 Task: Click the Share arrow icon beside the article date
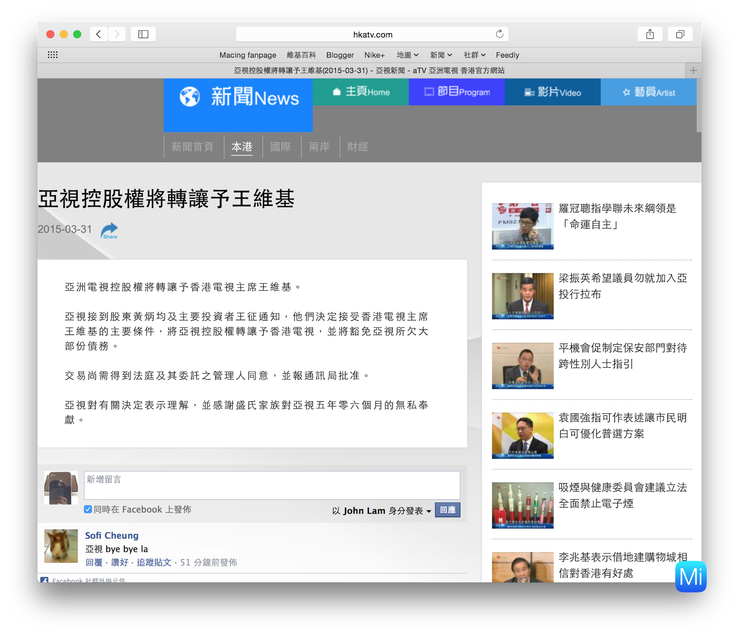[x=109, y=229]
